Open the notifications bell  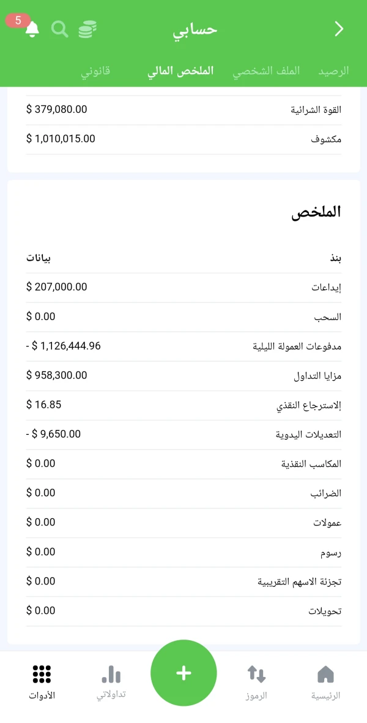[32, 29]
